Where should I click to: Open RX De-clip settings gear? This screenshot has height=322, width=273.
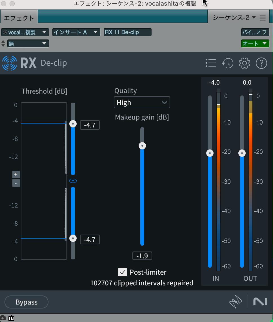(245, 63)
